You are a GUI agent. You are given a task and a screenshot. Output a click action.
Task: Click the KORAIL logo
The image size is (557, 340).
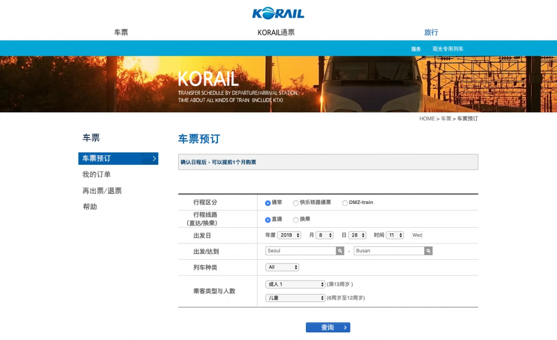pyautogui.click(x=278, y=13)
